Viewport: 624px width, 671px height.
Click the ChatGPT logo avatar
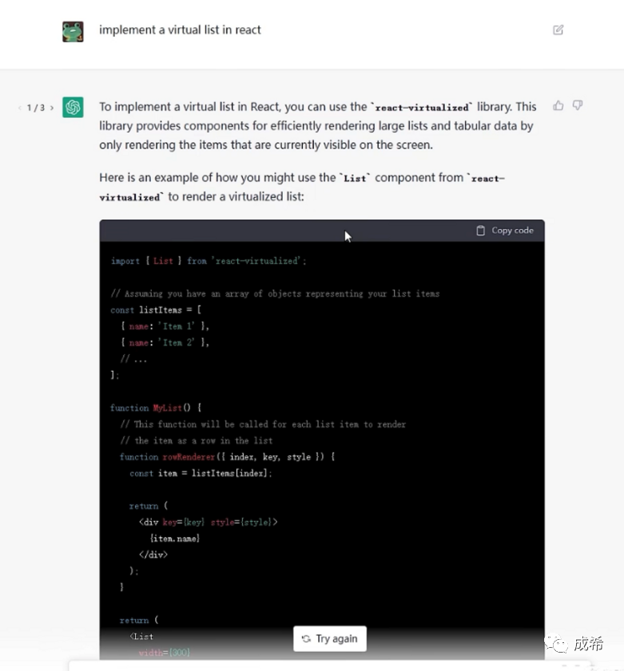[x=73, y=107]
